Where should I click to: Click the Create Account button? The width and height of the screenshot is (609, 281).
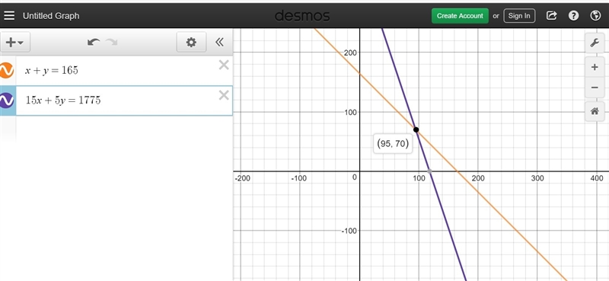point(460,16)
